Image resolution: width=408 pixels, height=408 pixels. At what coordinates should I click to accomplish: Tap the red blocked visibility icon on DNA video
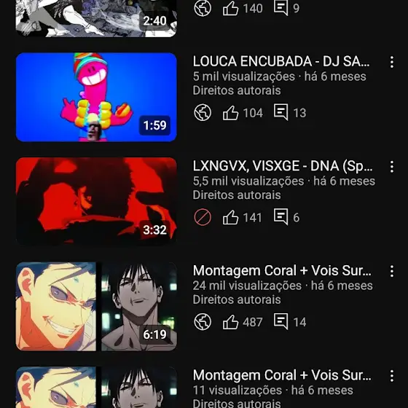coord(203,217)
